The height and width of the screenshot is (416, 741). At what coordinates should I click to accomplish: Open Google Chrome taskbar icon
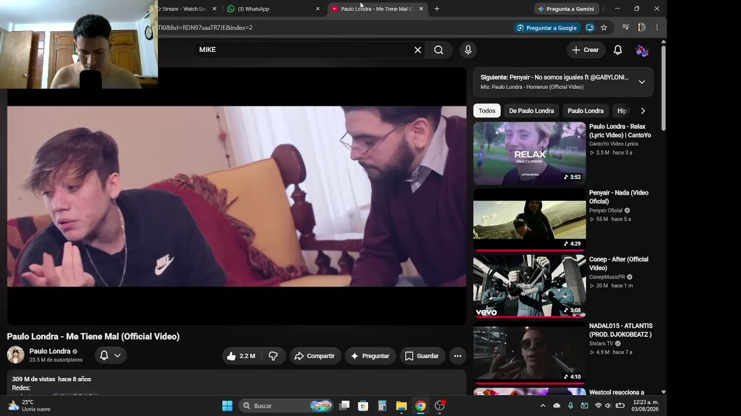point(421,406)
